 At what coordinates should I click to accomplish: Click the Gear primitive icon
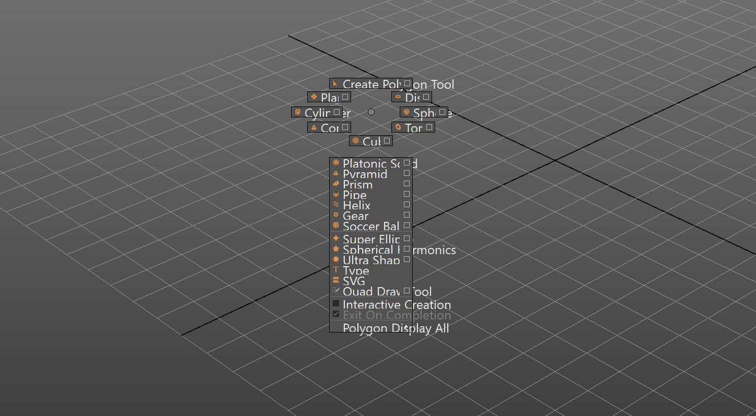coord(336,215)
